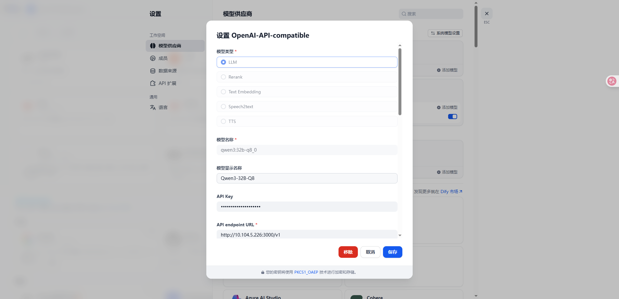
Task: Toggle the blue provider enable switch
Action: pos(452,117)
